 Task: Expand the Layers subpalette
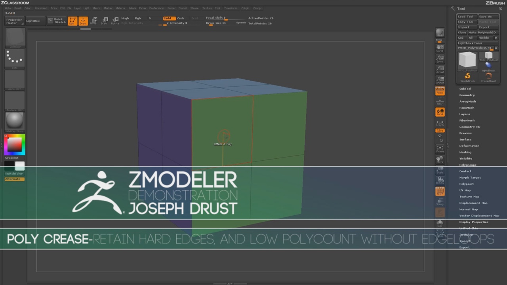pos(464,114)
